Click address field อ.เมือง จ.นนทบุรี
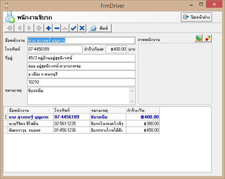Viewport: 225px width, 179px height. (81, 74)
